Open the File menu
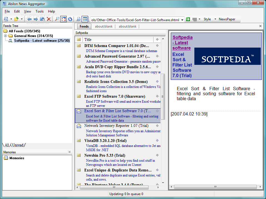This screenshot has height=199, width=266. (x=7, y=11)
